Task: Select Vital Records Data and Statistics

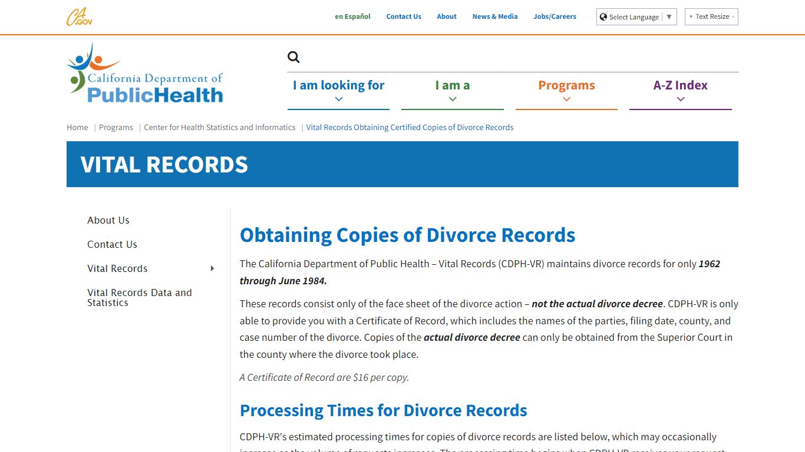Action: coord(139,297)
